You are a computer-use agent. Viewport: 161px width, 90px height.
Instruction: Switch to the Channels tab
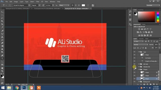[141, 39]
